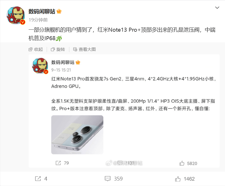
Task: Like the main post with 1462 likes
Action: pos(185,179)
